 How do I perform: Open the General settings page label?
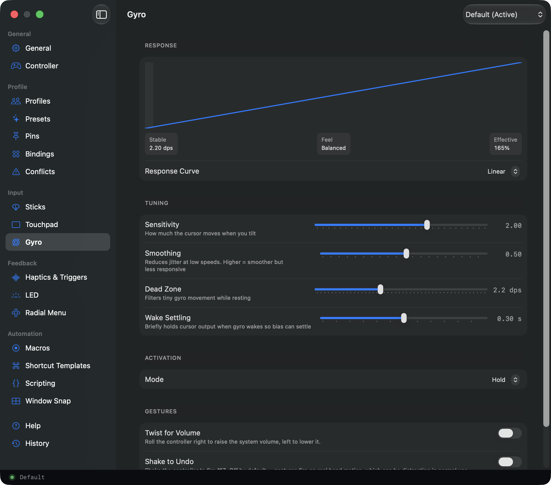click(38, 48)
